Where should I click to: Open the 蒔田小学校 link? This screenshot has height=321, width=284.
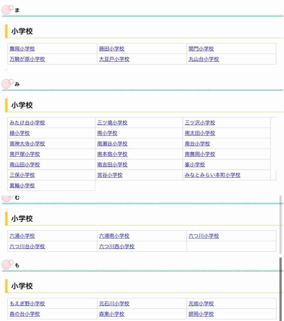(112, 48)
